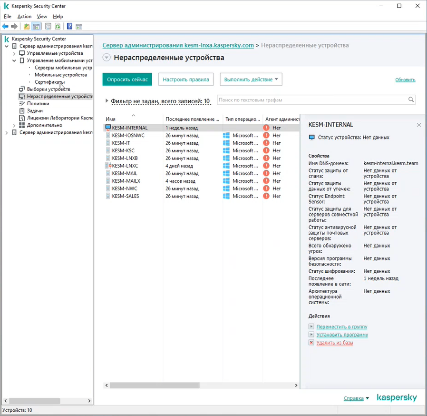
Task: Click the Задачи clipboard icon in the tree
Action: pos(22,110)
